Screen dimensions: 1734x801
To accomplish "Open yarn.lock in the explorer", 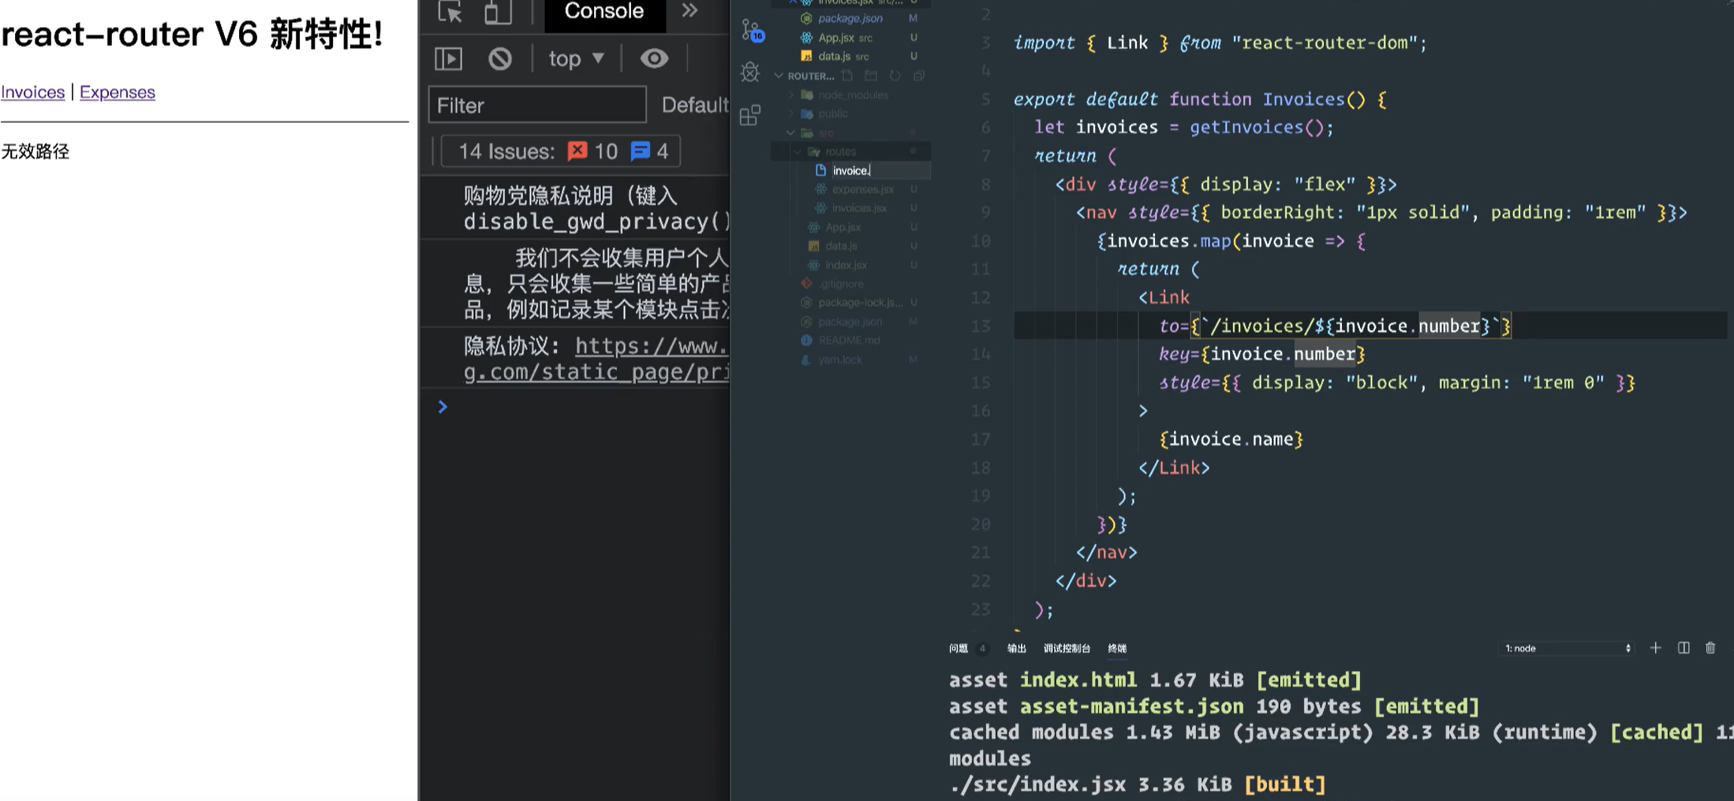I will coord(840,360).
